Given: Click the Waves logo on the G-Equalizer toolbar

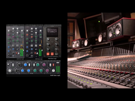Looking at the screenshot, I should click(x=7, y=61).
